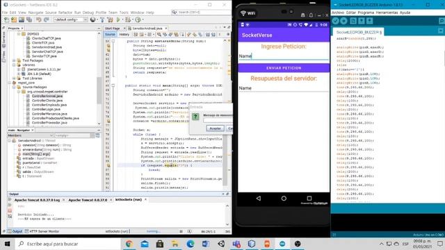Tap Android recent apps square button
Viewport: 445px width, 250px height.
coord(309,198)
